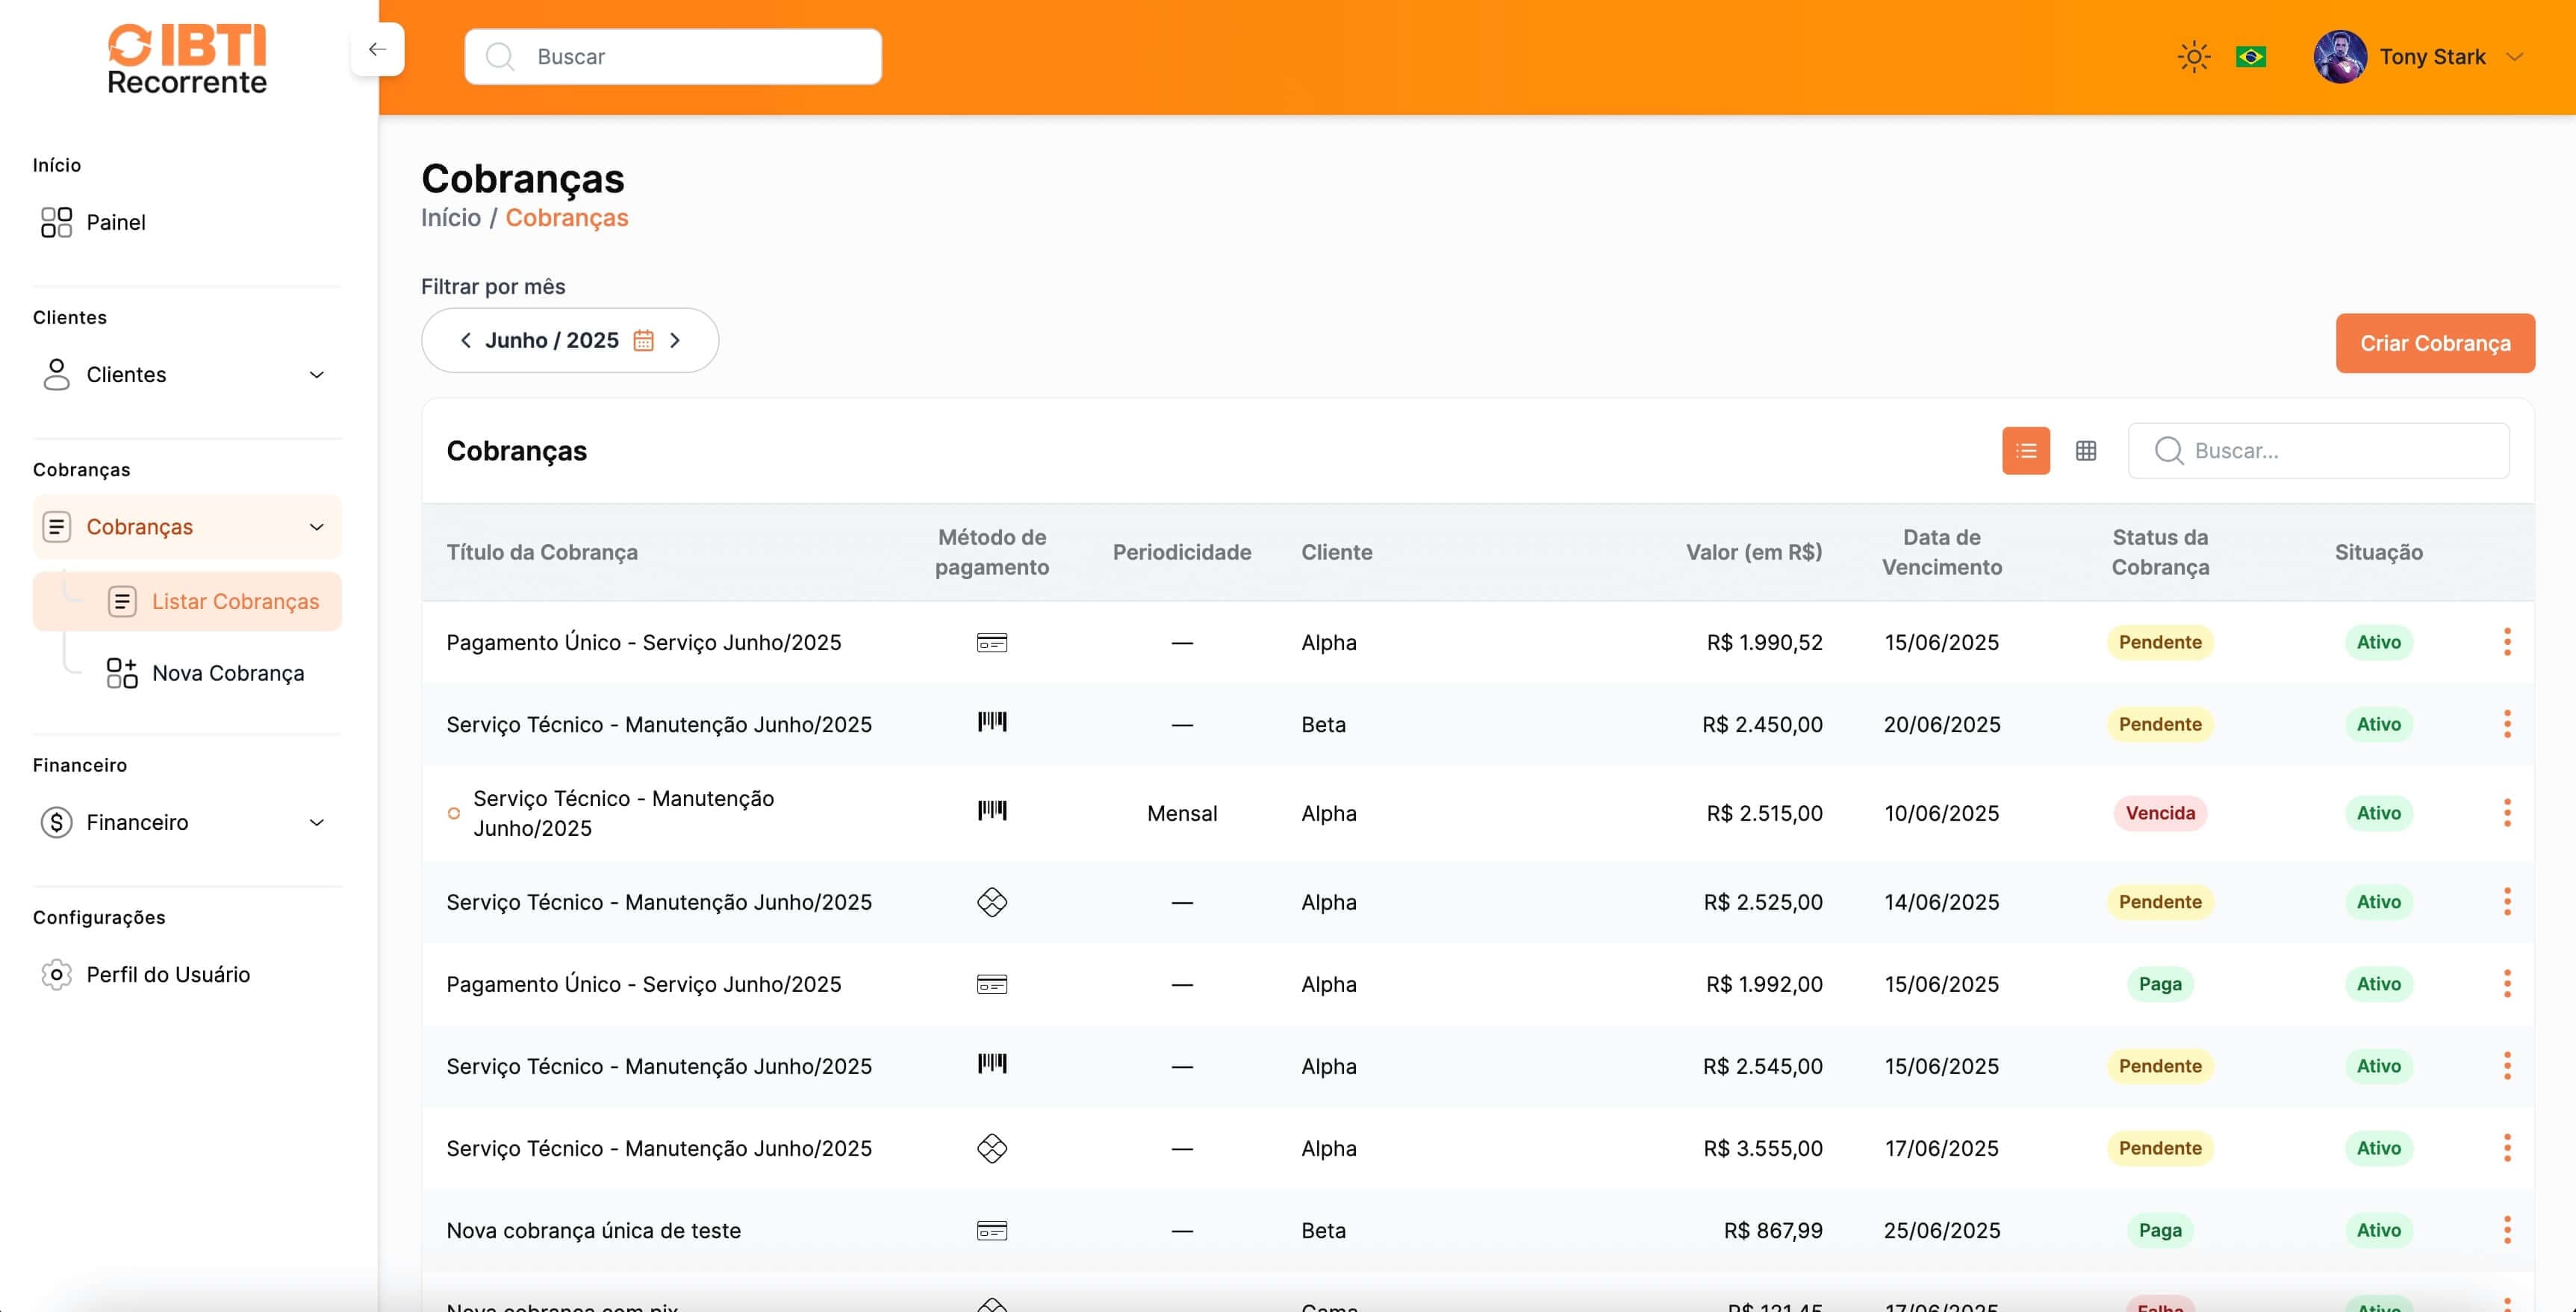Select Listar Cobranças submenu item
Image resolution: width=2576 pixels, height=1312 pixels.
235,602
